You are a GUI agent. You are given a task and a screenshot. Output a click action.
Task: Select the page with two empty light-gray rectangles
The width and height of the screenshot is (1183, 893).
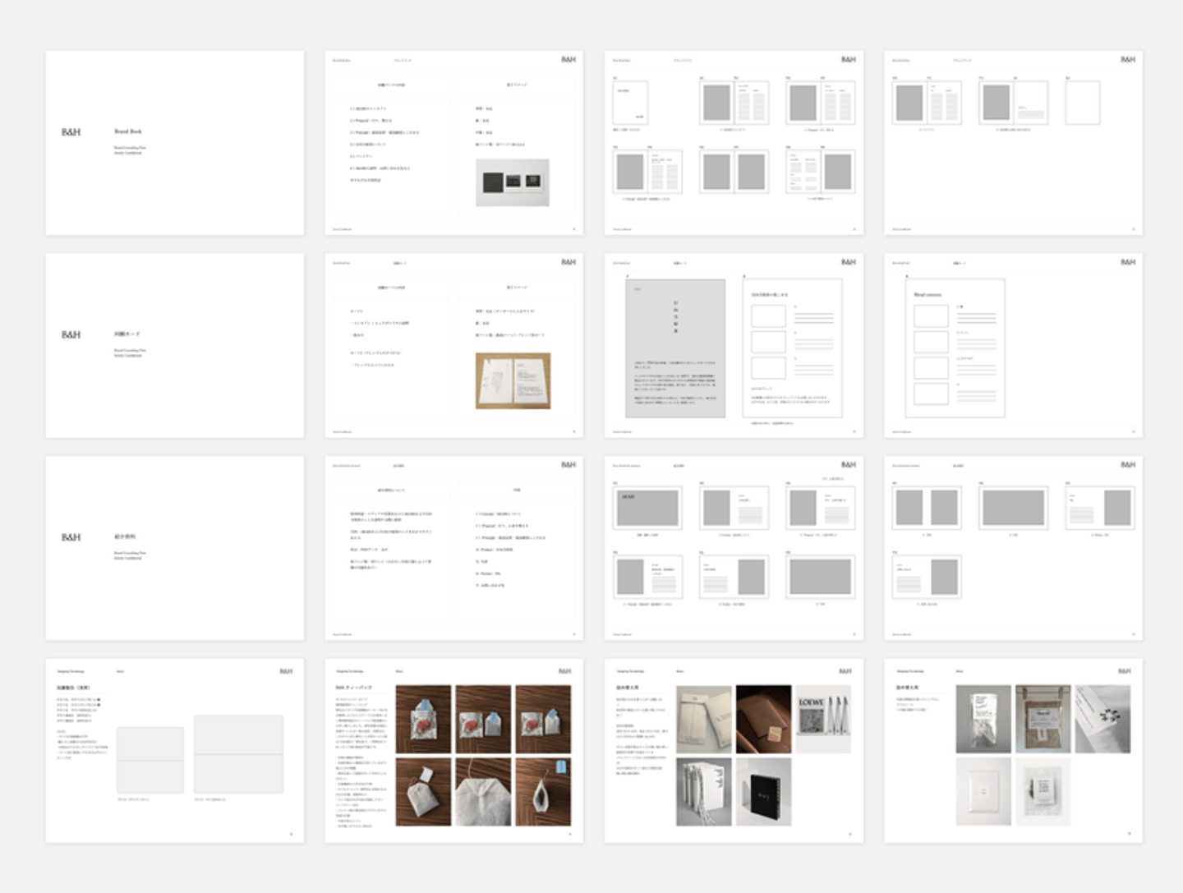(174, 750)
